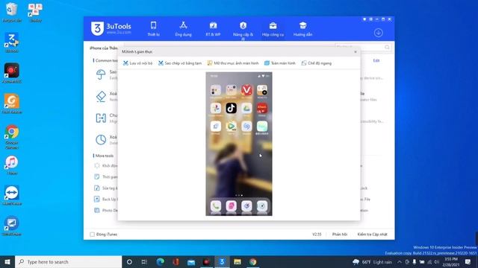This screenshot has width=478, height=268.
Task: Close the M.hình t.gian thực dialog
Action: click(x=356, y=52)
